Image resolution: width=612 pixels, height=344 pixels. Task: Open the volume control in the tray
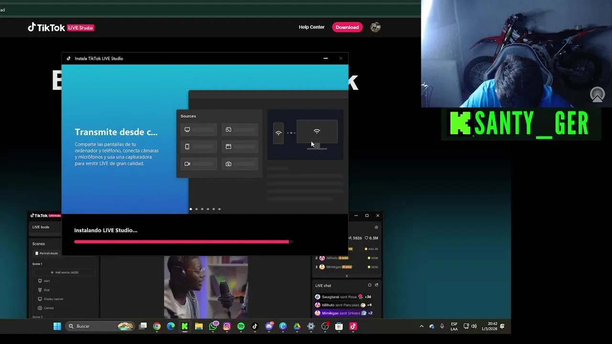click(x=474, y=326)
